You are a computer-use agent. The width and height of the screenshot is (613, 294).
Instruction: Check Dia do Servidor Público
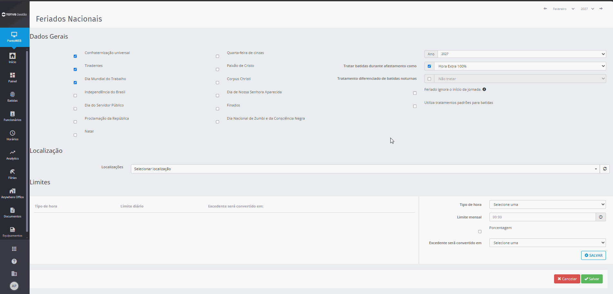(75, 109)
